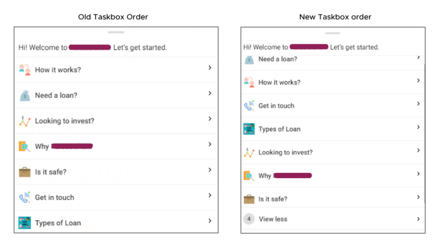Select Get in touch in new taskbox
Image resolution: width=447 pixels, height=251 pixels.
(276, 106)
